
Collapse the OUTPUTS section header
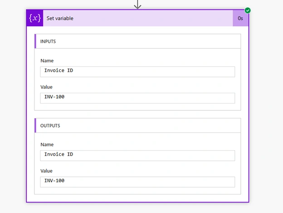tap(137, 125)
